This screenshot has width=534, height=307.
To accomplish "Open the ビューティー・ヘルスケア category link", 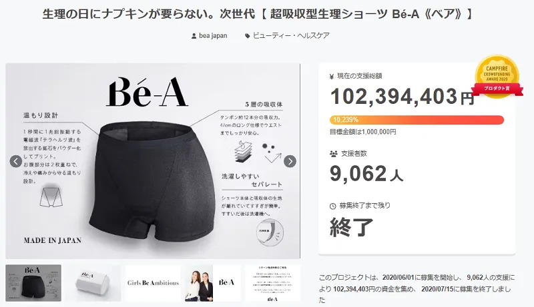I will (x=291, y=36).
